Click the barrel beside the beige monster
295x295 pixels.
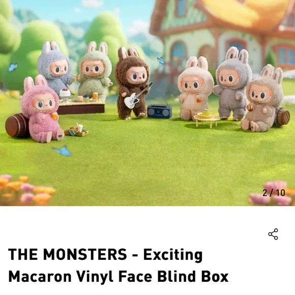point(283,116)
